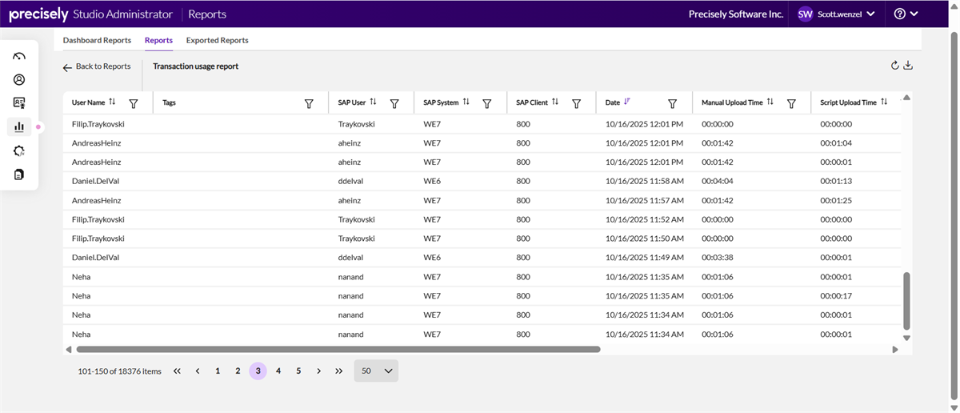The width and height of the screenshot is (960, 413).
Task: Expand the Scott.wenzel account menu
Action: (836, 14)
